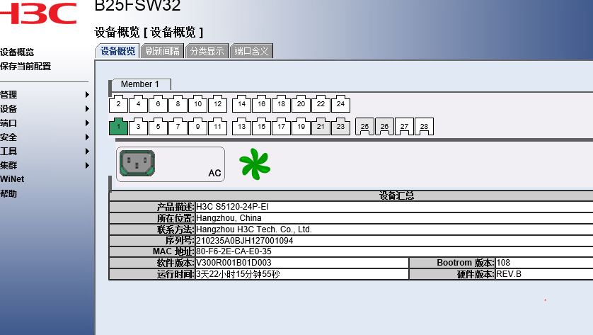593x335 pixels.
Task: Expand the 工具 menu arrow
Action: tap(87, 151)
